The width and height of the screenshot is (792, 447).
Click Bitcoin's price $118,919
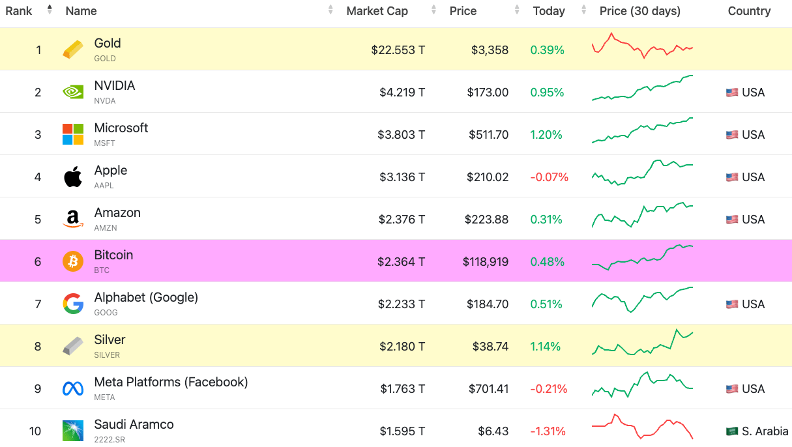486,262
